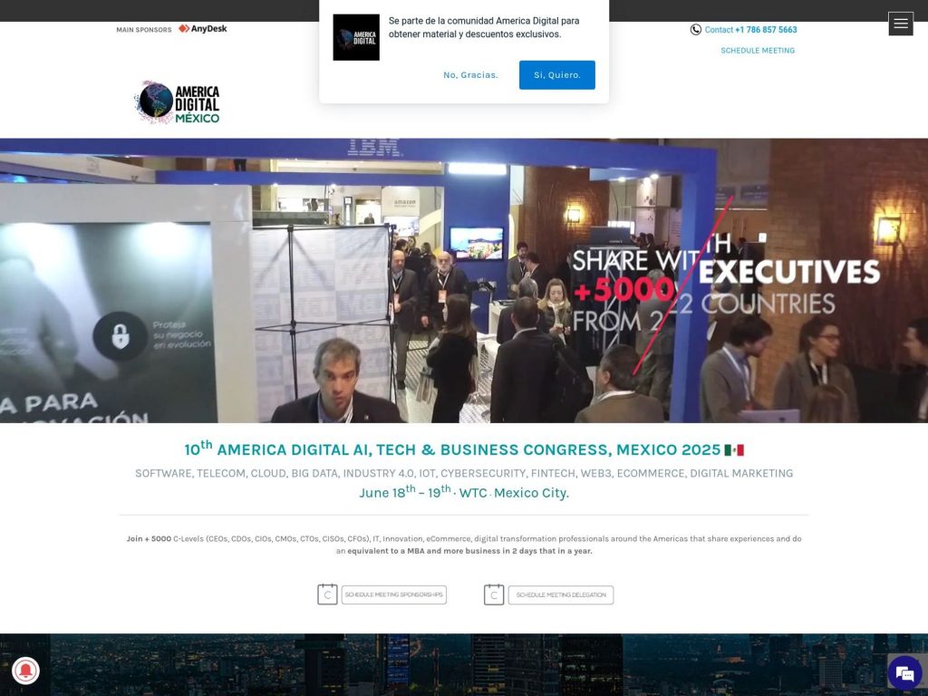Screen dimensions: 928x696
Task: Open the live chat widget icon
Action: tap(904, 672)
